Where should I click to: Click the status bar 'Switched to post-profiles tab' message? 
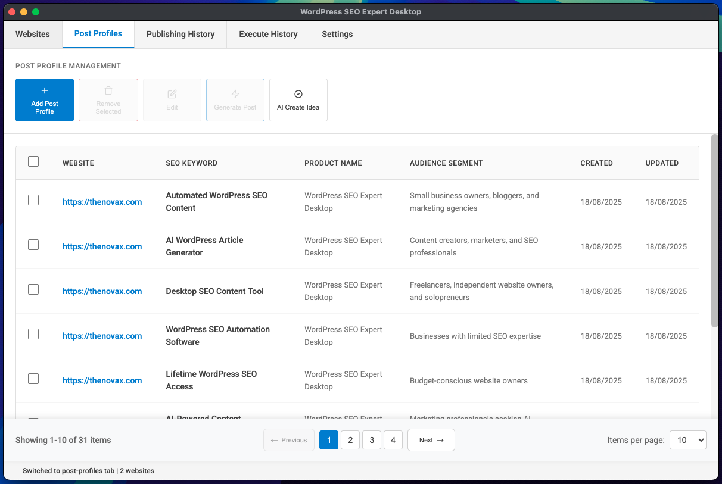point(88,471)
